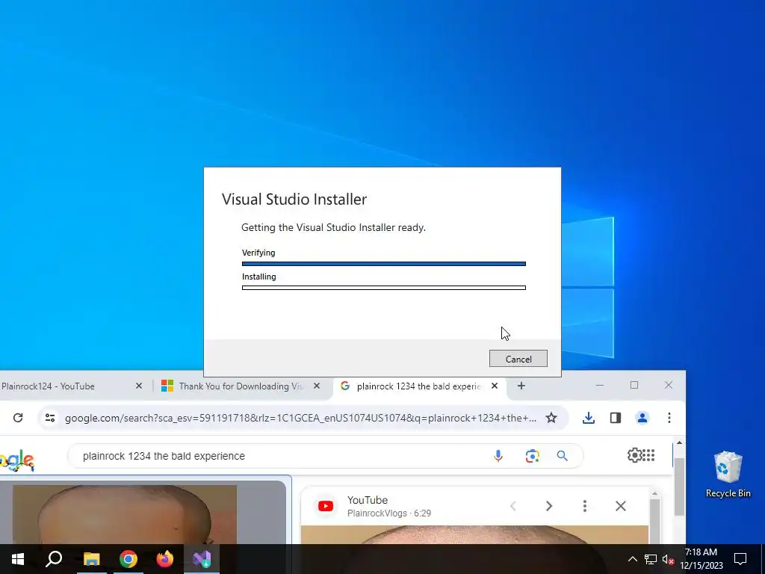Open the Recycle Bin desktop icon
The width and height of the screenshot is (765, 574).
pyautogui.click(x=728, y=475)
